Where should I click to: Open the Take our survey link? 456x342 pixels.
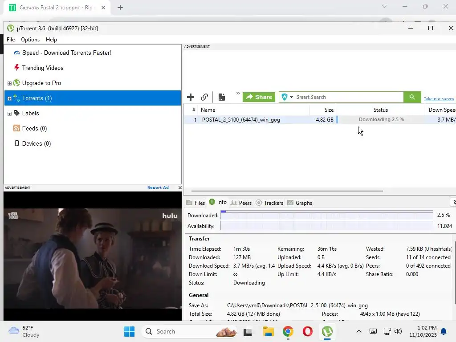tap(439, 98)
